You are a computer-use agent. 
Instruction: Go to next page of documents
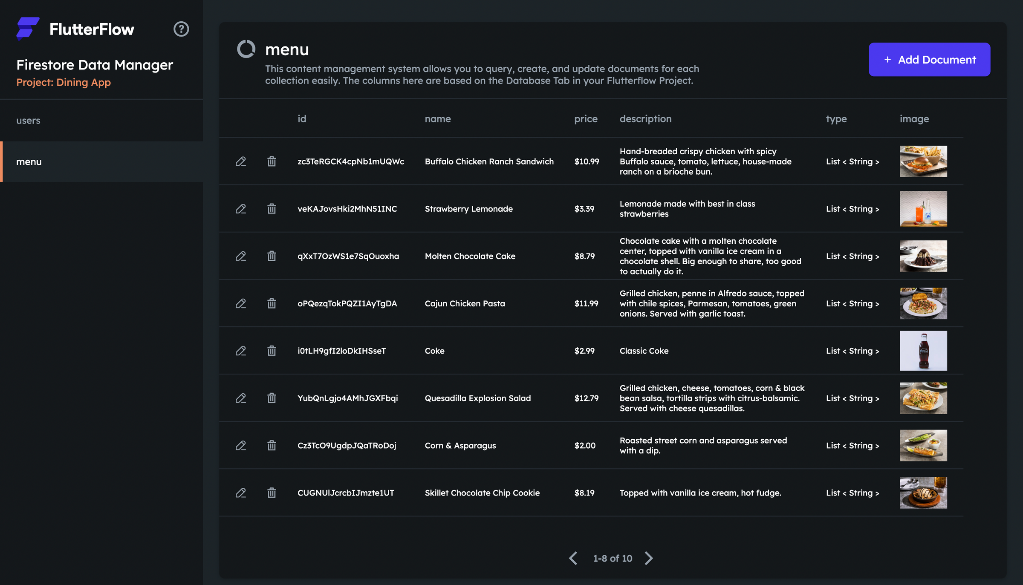pos(649,558)
